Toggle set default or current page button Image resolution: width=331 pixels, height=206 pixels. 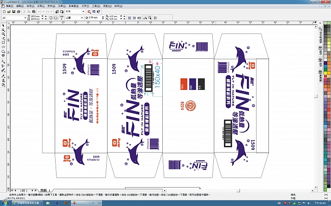click(62, 18)
